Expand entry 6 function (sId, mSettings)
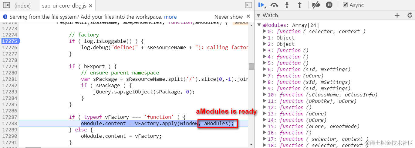415x148 pixels. [x=265, y=69]
